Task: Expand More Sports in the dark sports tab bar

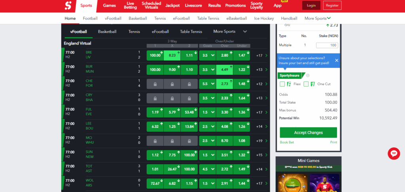Action: click(230, 32)
